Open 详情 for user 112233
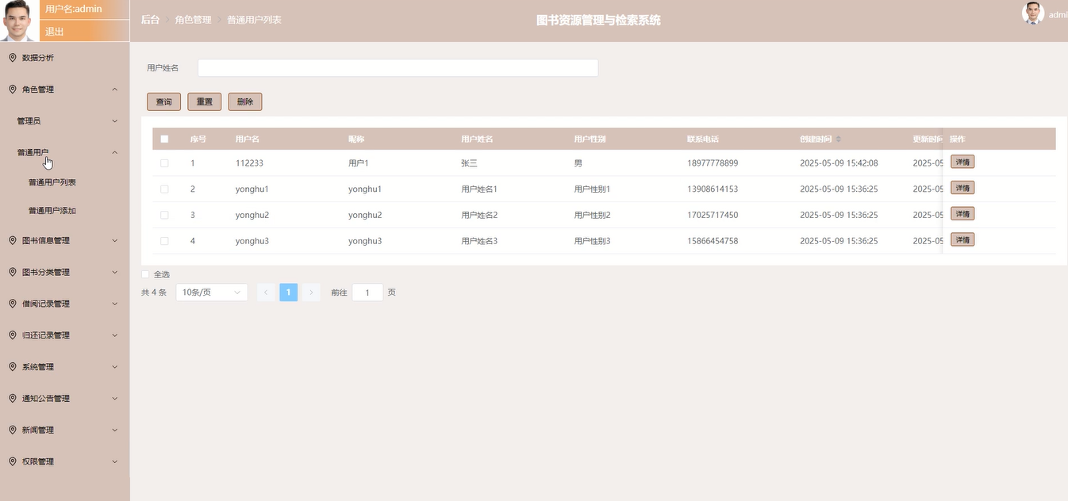 tap(962, 162)
